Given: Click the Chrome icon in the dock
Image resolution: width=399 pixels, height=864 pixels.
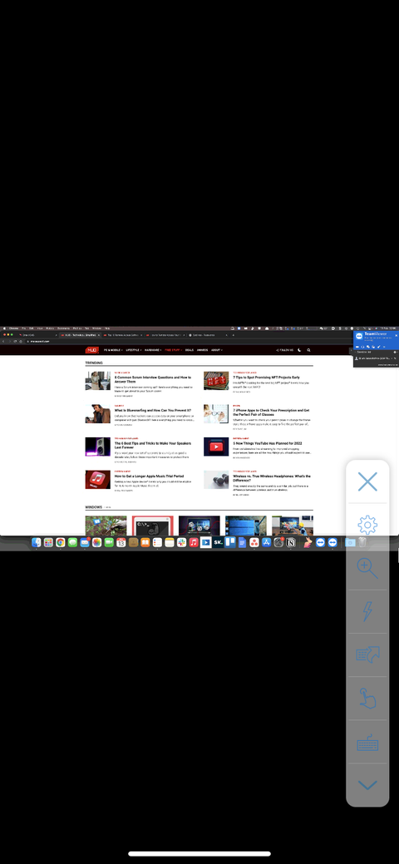Looking at the screenshot, I should click(61, 542).
